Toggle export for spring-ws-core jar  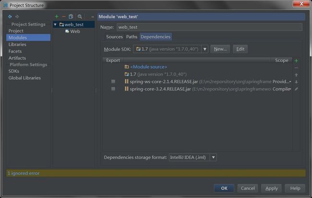113,81
